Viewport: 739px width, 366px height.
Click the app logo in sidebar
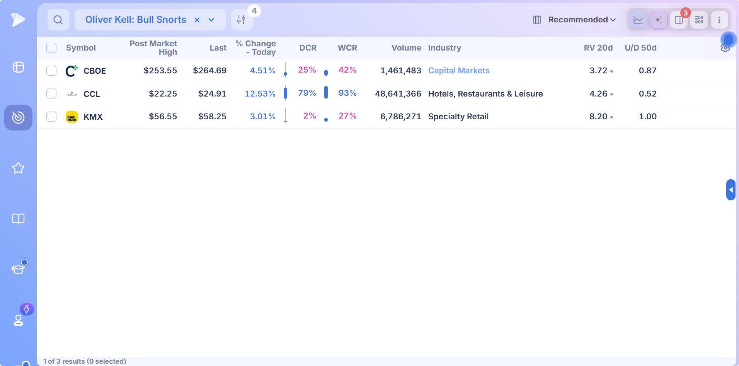click(18, 20)
